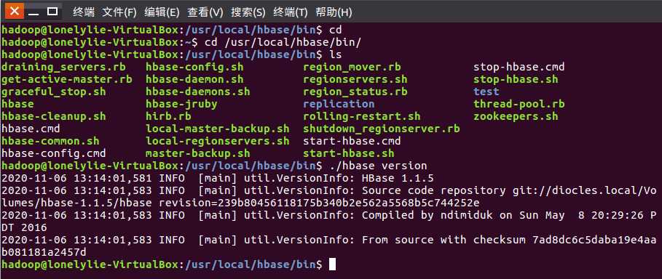This screenshot has width=662, height=279.
Task: Click the stop-hbase.sh filename
Action: coord(516,79)
